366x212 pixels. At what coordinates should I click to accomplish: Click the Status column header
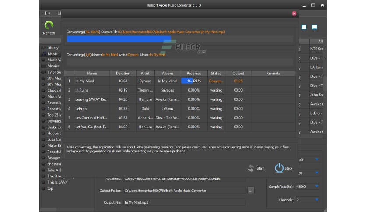(216, 73)
